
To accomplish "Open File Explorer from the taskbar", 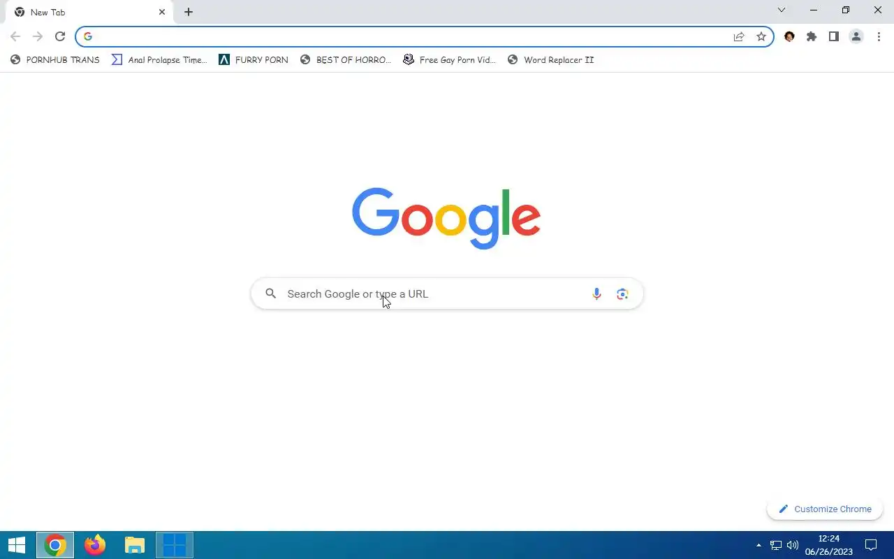I will click(134, 545).
